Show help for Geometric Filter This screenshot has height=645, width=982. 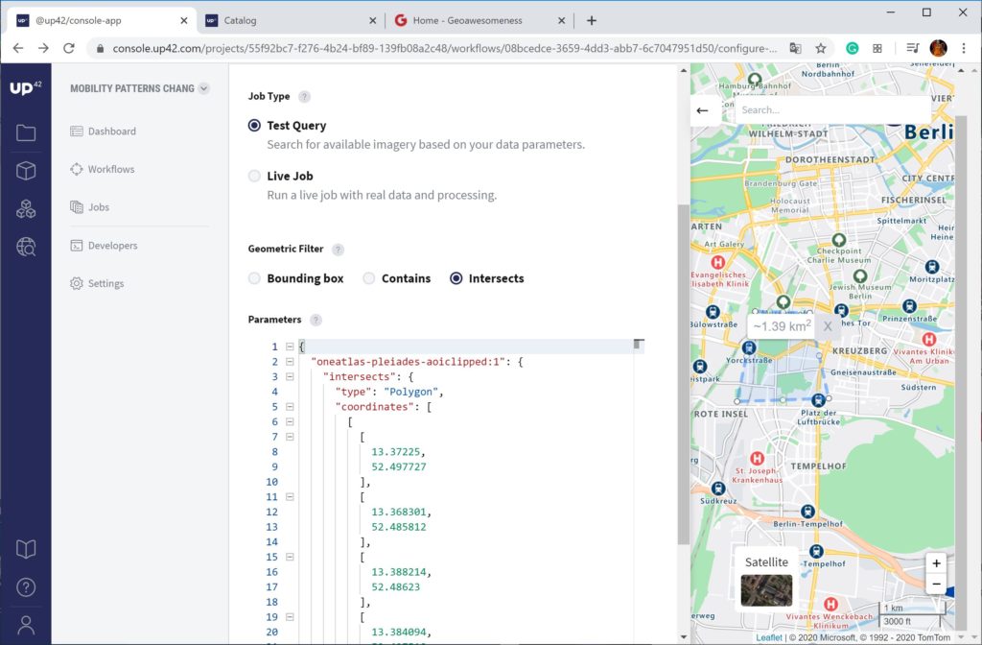(339, 250)
